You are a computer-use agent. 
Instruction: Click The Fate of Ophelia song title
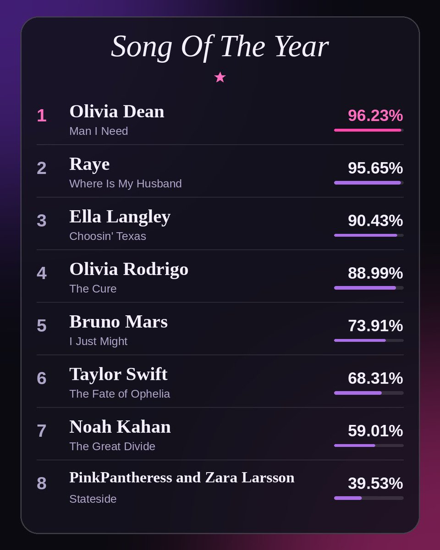[x=120, y=394]
